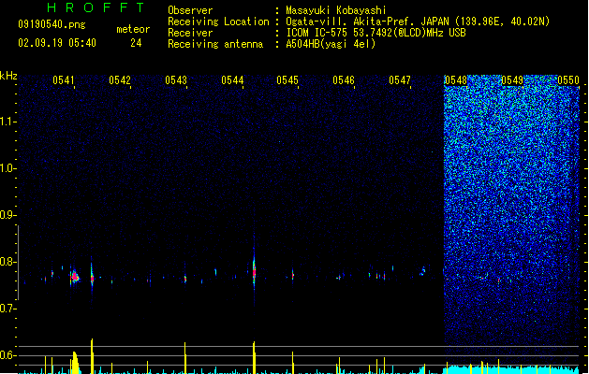Click the 0545 time marker
Screen dimensions: 589x374
pos(287,80)
